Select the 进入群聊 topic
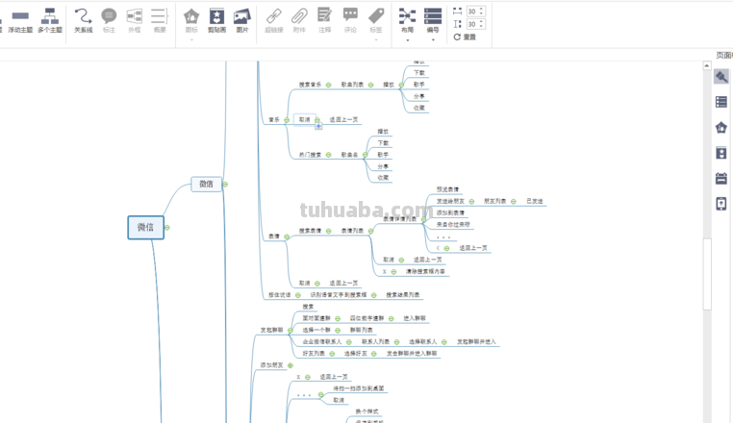Image resolution: width=733 pixels, height=423 pixels. click(415, 318)
